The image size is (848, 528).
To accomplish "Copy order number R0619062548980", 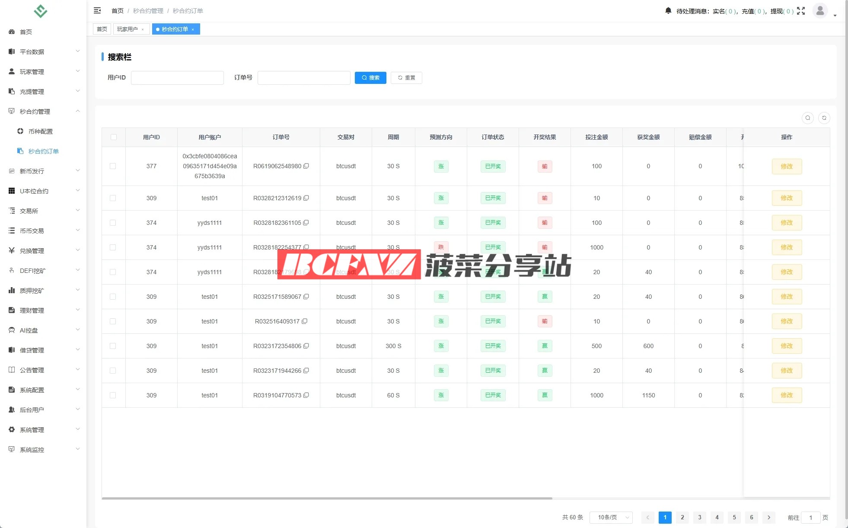I will click(306, 166).
